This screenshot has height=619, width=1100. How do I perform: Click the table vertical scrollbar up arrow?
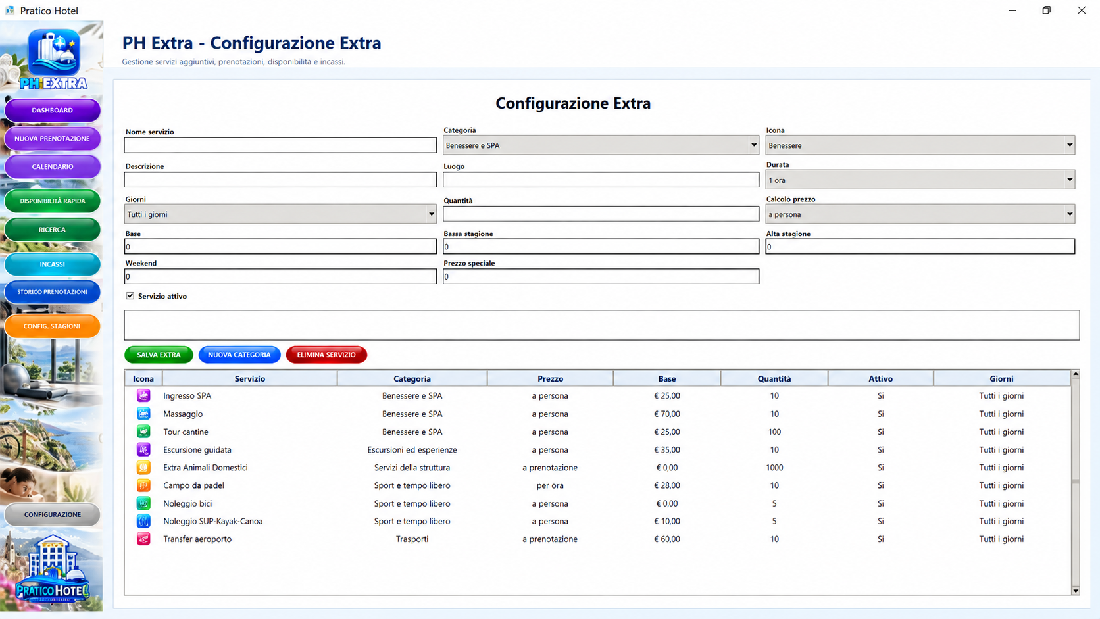[x=1076, y=374]
